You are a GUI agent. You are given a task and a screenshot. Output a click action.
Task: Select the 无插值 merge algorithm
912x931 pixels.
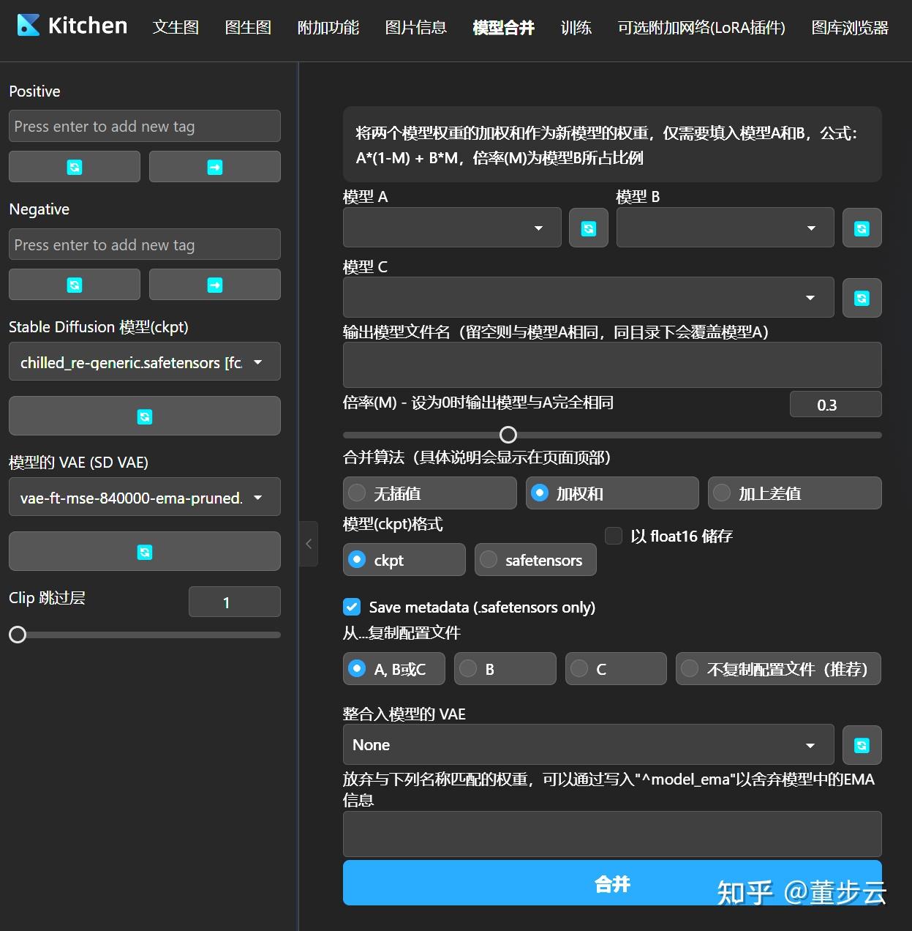[x=429, y=493]
